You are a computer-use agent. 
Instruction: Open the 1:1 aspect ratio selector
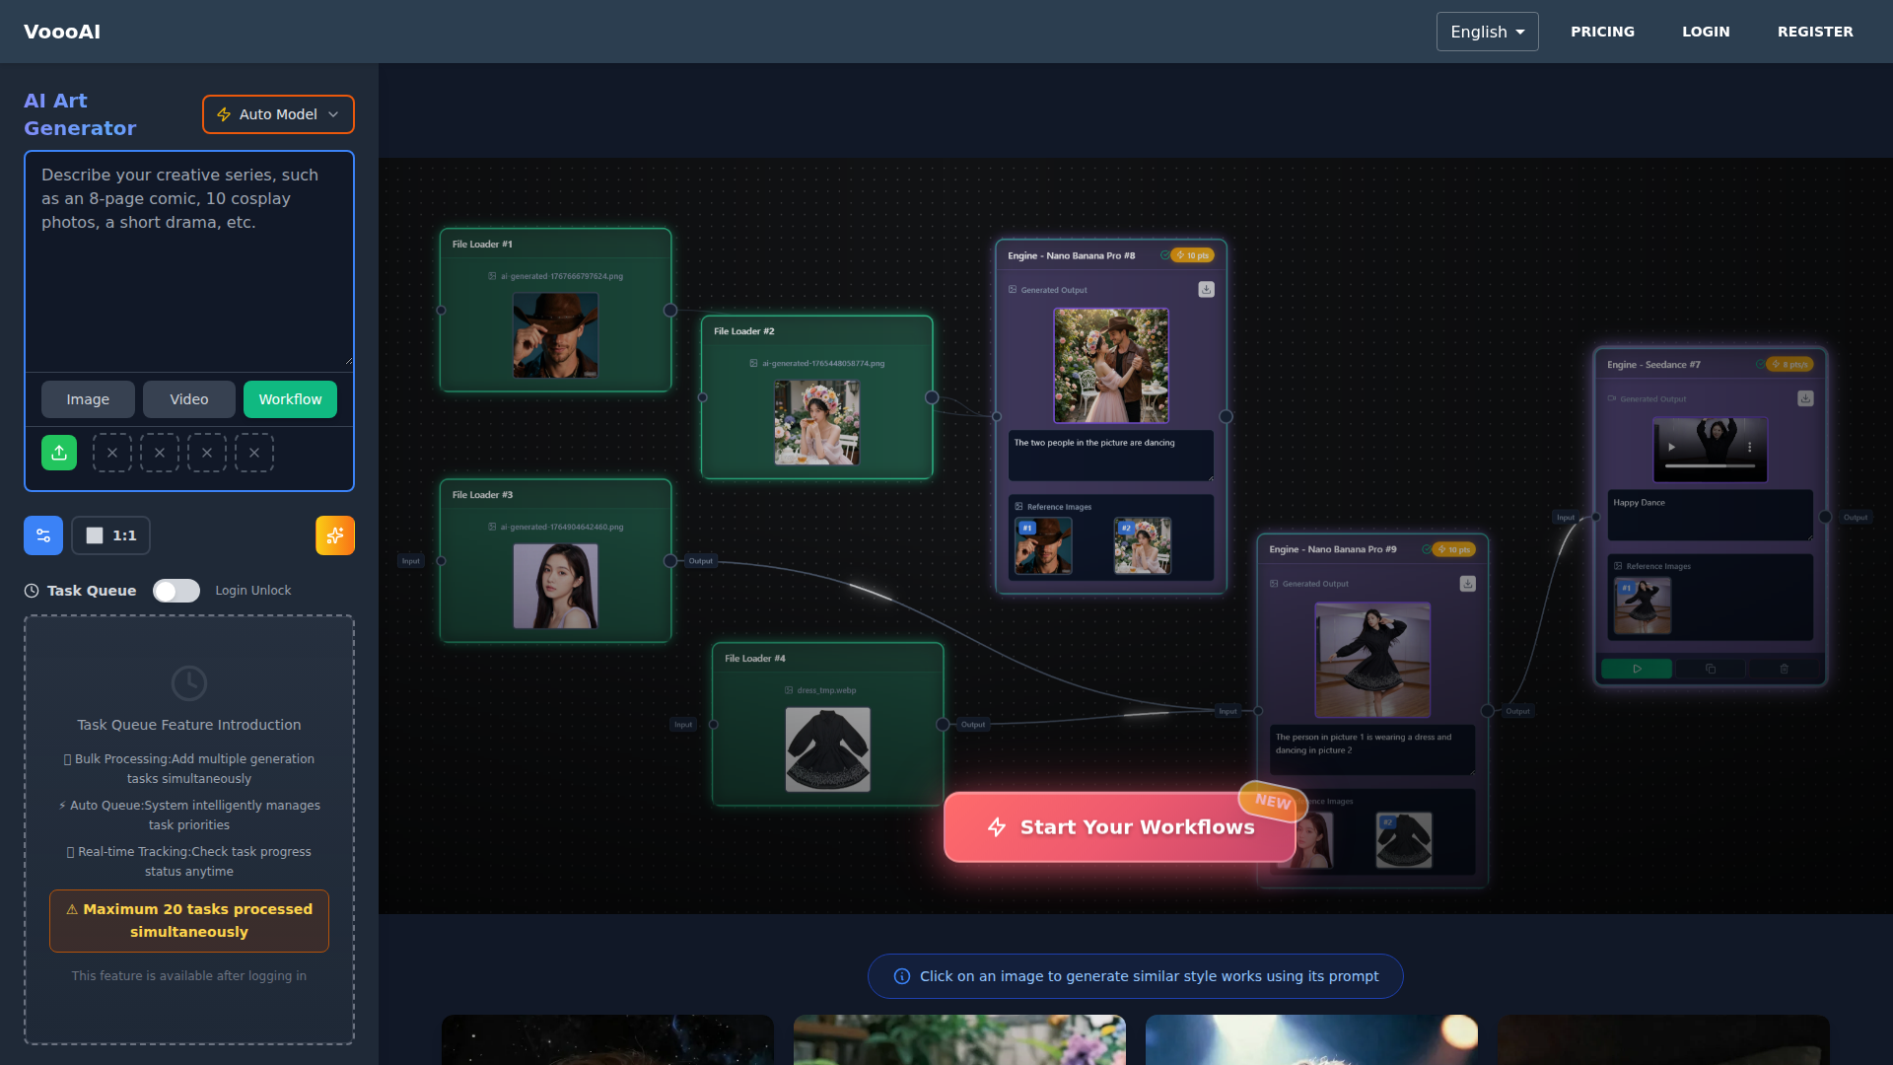[x=111, y=535]
